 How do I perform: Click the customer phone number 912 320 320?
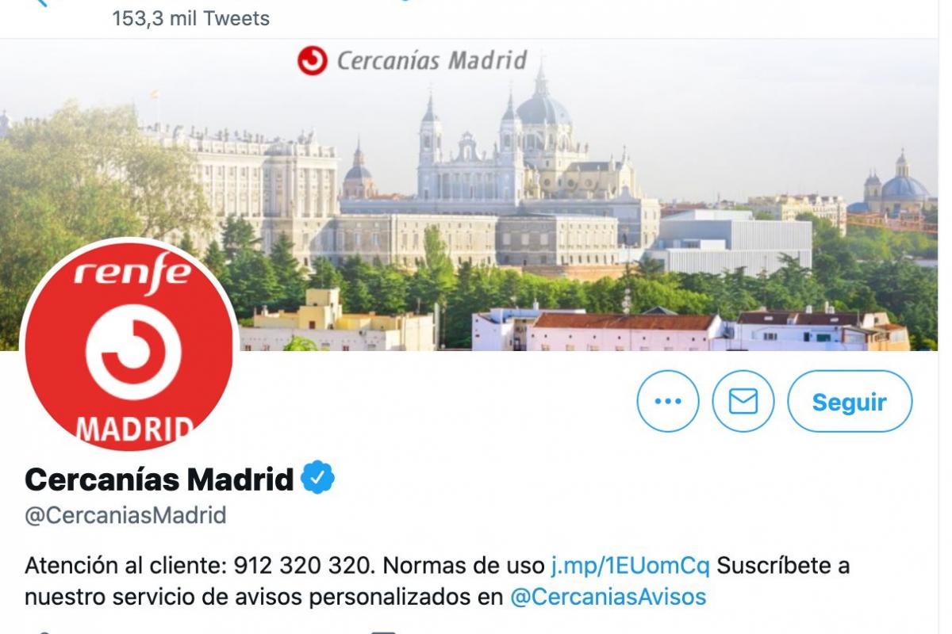tap(302, 566)
